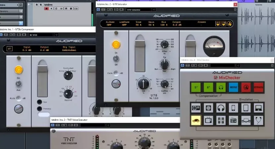The height and width of the screenshot is (149, 275).
Task: Select the radio simulation in MixChecker
Action: click(x=233, y=120)
